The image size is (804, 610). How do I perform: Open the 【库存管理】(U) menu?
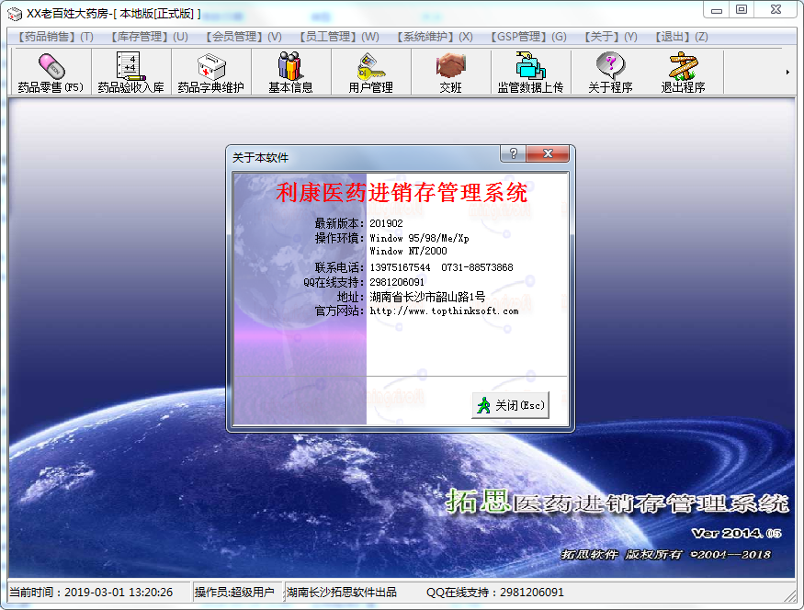coord(149,37)
